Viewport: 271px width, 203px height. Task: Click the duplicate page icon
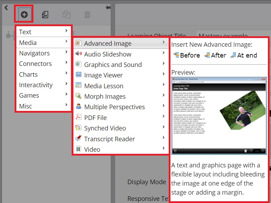click(x=66, y=15)
